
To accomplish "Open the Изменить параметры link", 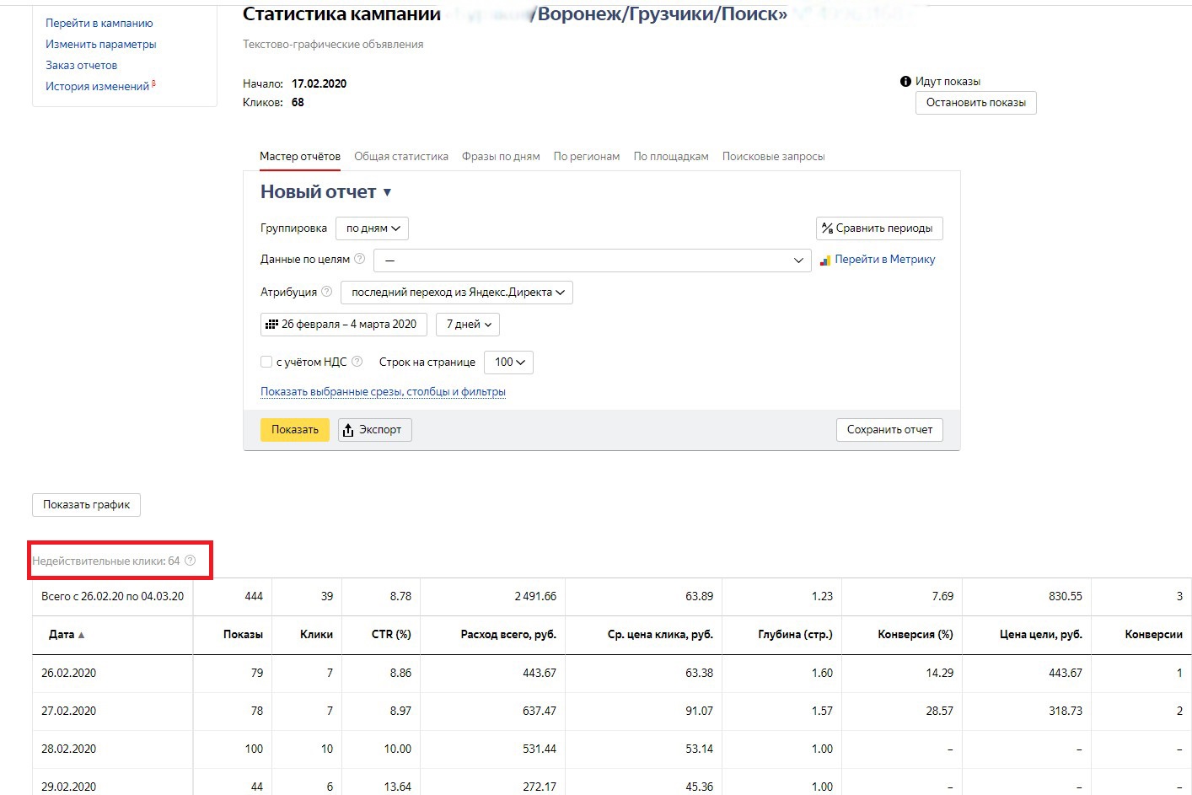I will (x=101, y=45).
